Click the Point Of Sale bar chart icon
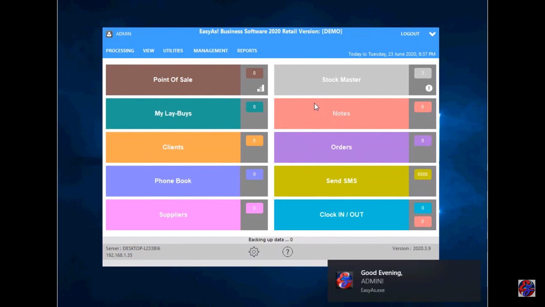This screenshot has width=545, height=307. (x=261, y=88)
